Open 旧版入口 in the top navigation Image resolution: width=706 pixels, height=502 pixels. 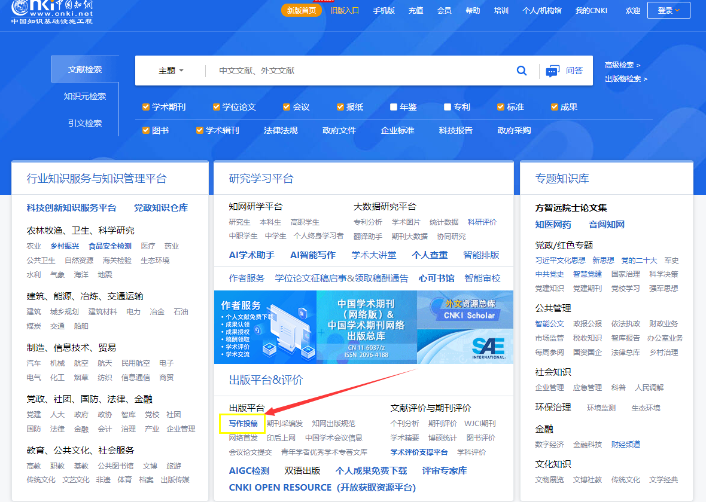point(345,10)
